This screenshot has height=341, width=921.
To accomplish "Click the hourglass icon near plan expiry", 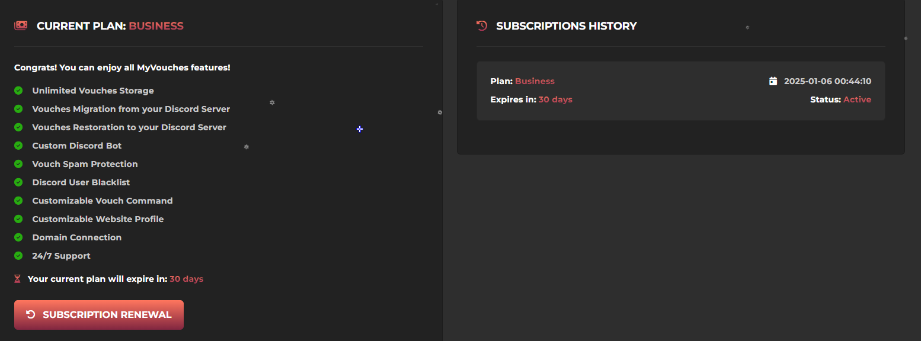I will 17,279.
